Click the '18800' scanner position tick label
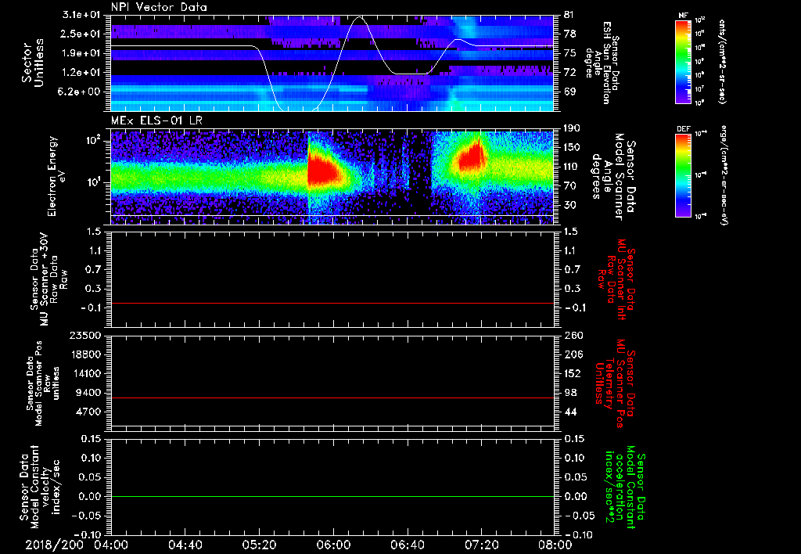 pos(84,354)
